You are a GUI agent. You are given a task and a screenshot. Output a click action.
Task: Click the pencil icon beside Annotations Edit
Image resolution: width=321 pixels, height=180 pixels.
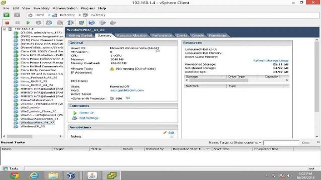(x=165, y=132)
